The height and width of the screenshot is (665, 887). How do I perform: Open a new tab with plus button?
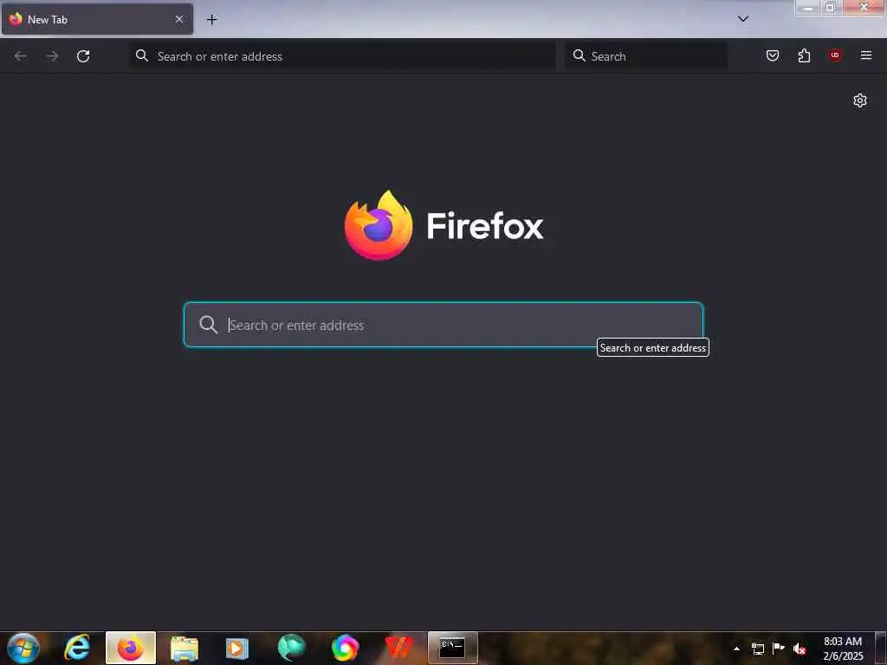coord(211,19)
